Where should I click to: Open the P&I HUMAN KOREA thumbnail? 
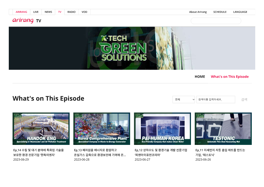click(162, 129)
